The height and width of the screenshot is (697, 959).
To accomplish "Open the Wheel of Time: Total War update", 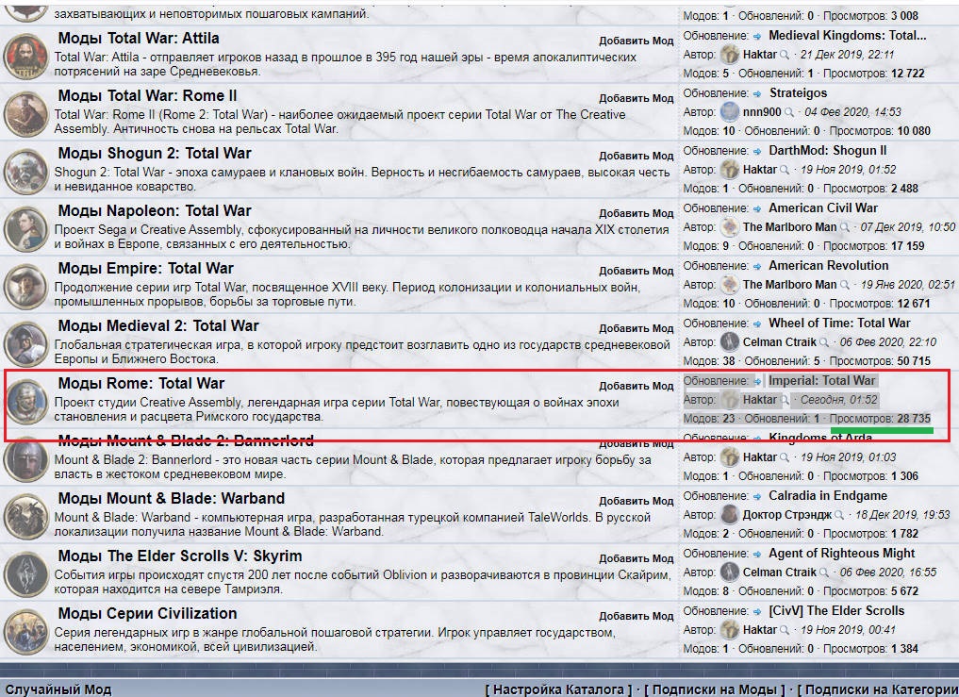I will [839, 324].
